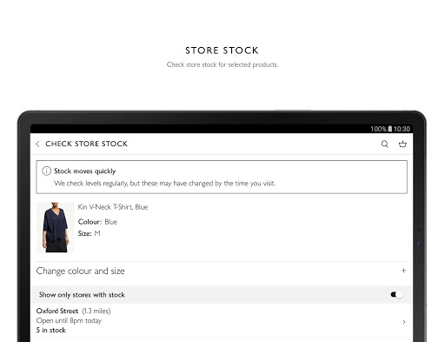Viewport: 445px width, 342px height.
Task: Click the Size: M attribute
Action: click(x=89, y=233)
